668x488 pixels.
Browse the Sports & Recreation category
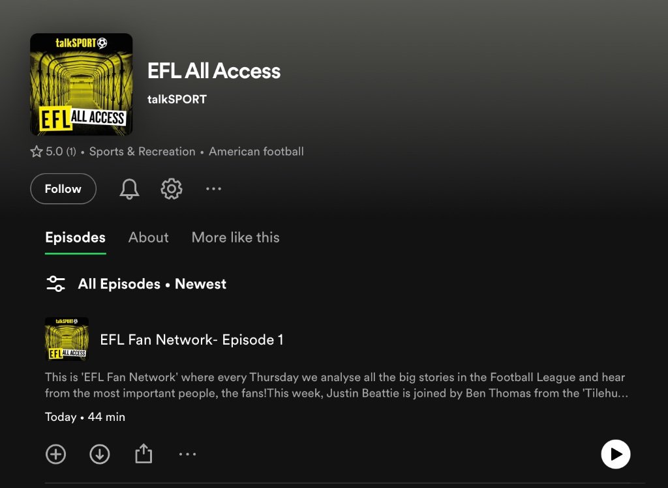(x=142, y=151)
